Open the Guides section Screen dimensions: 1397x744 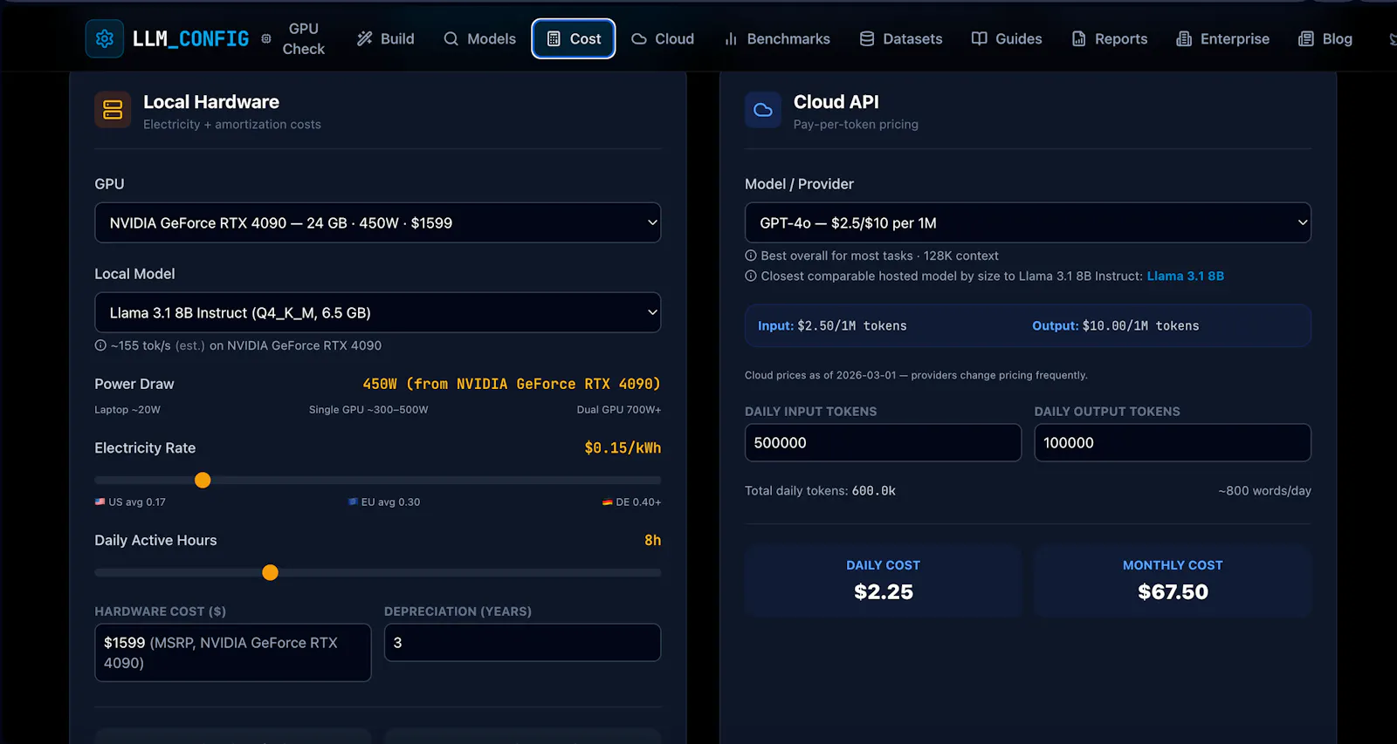click(x=1007, y=38)
